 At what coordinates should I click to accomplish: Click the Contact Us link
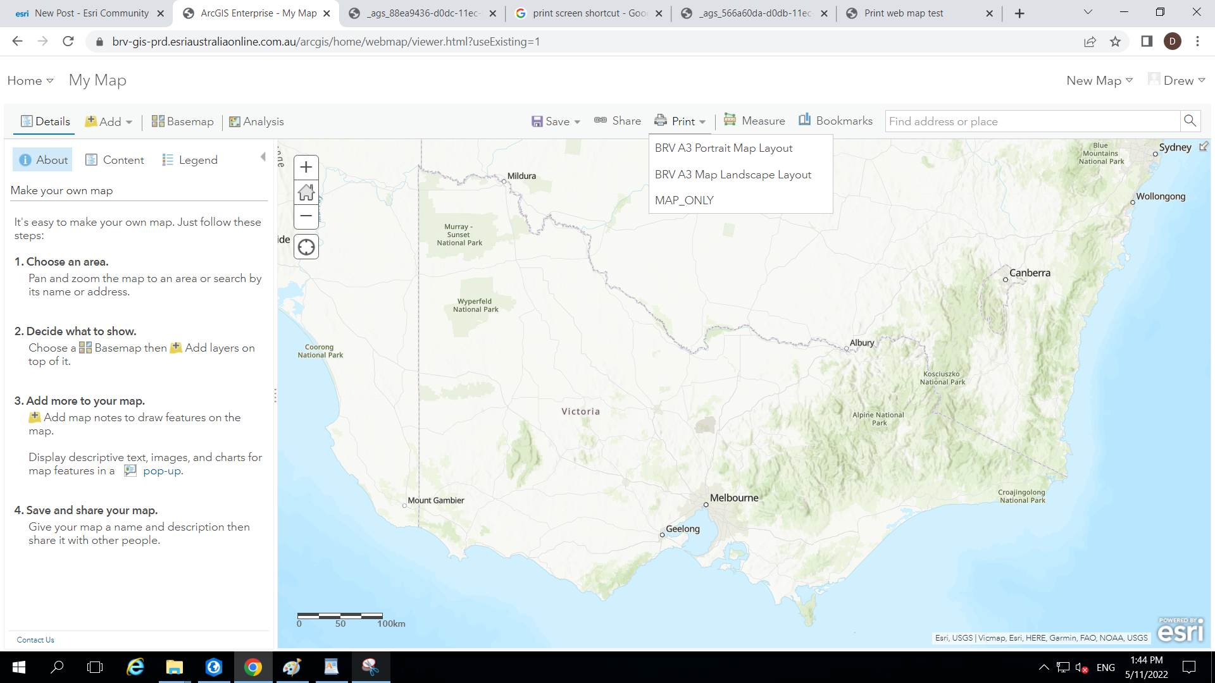point(35,640)
